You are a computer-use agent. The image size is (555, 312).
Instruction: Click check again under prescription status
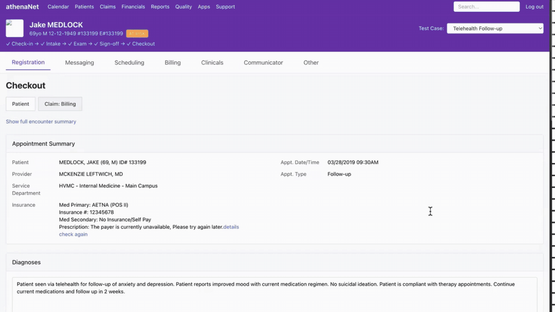coord(73,234)
